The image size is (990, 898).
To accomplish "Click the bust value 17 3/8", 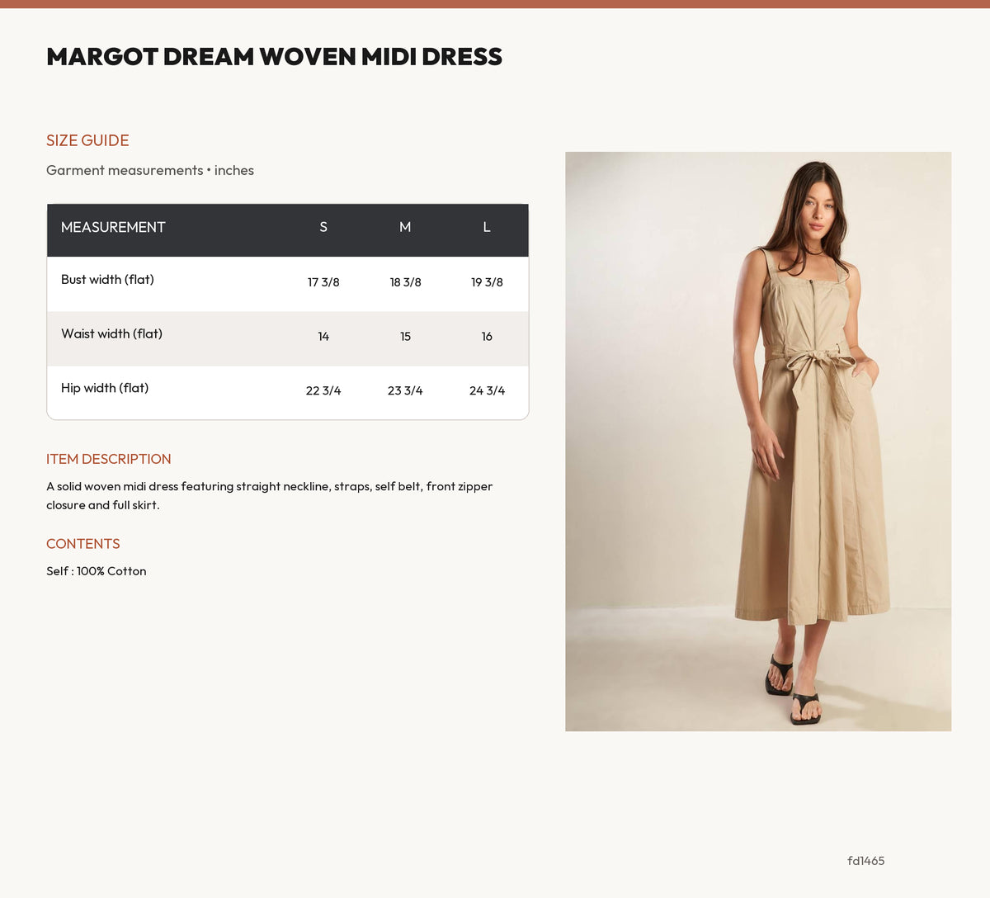I will point(323,282).
